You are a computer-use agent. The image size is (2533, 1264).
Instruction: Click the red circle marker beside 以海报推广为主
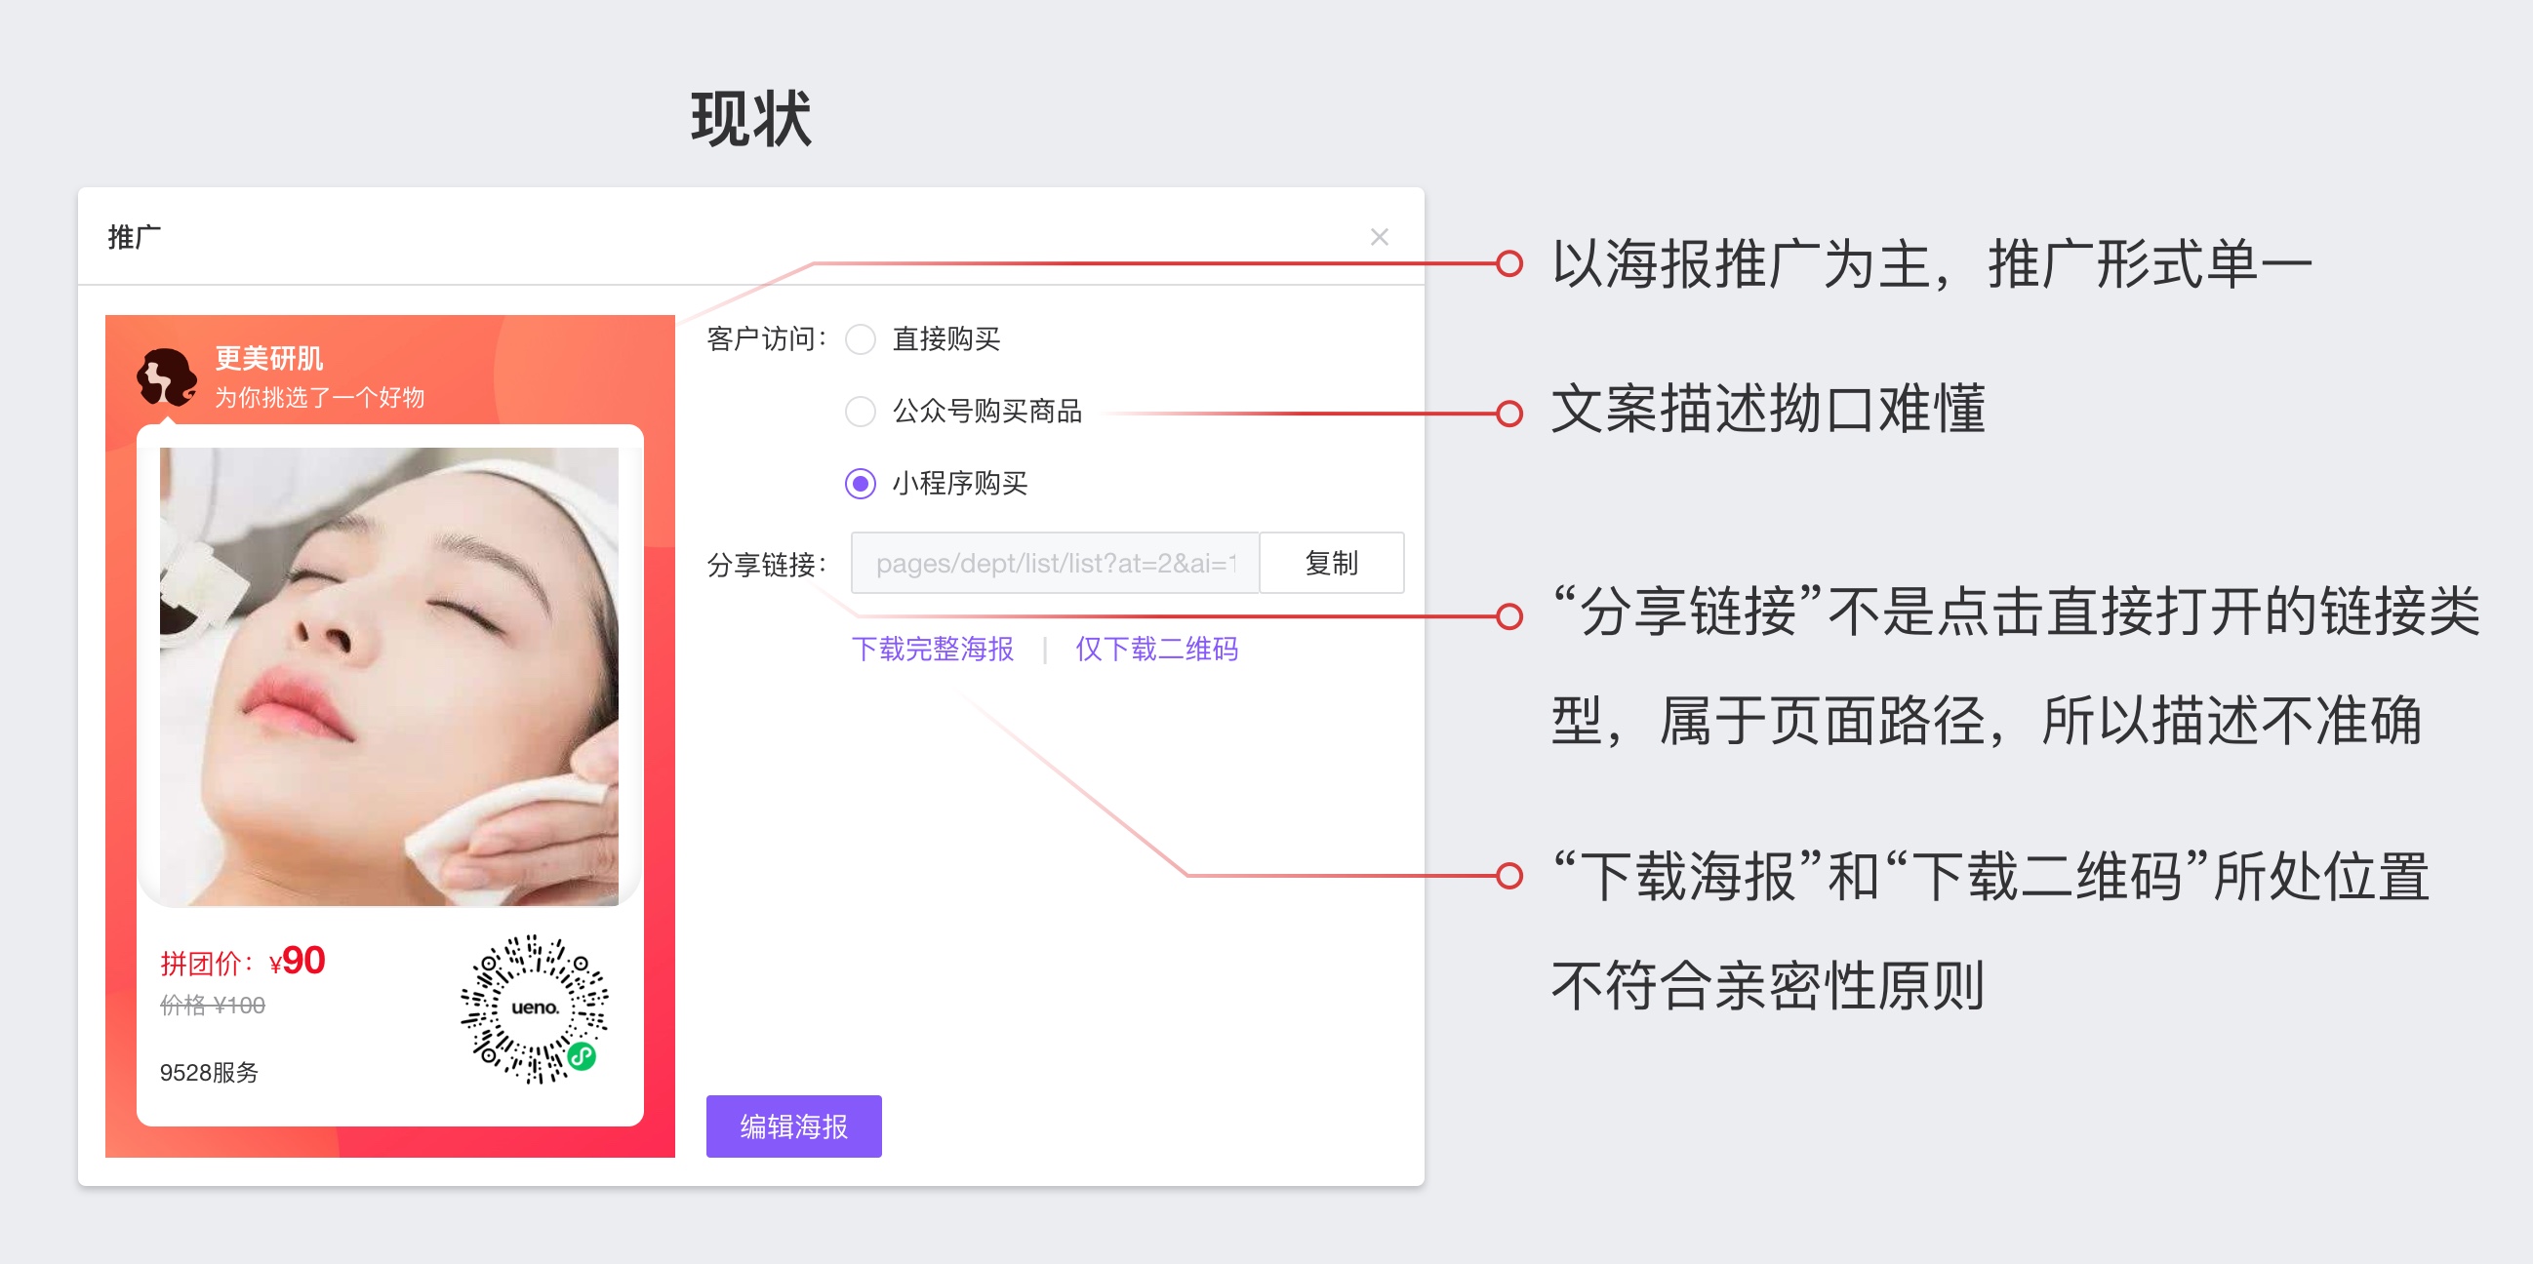[x=1508, y=263]
